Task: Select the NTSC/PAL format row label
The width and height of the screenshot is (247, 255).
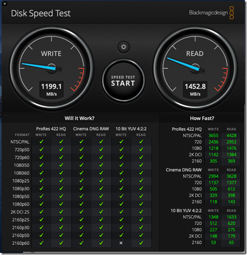Action: [x=20, y=142]
